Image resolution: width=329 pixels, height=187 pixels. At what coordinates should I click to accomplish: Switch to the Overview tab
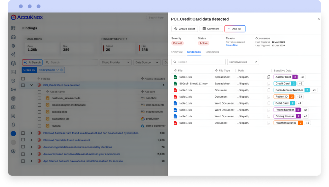pyautogui.click(x=177, y=52)
